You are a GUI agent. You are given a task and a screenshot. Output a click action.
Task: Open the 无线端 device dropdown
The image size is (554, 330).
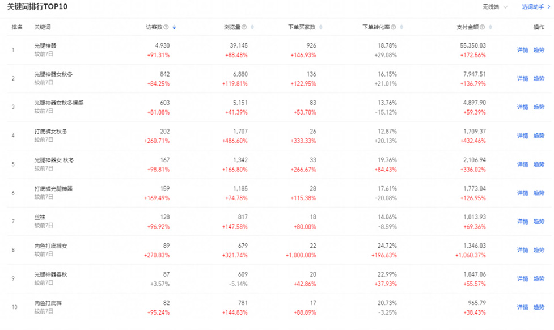[x=494, y=7]
